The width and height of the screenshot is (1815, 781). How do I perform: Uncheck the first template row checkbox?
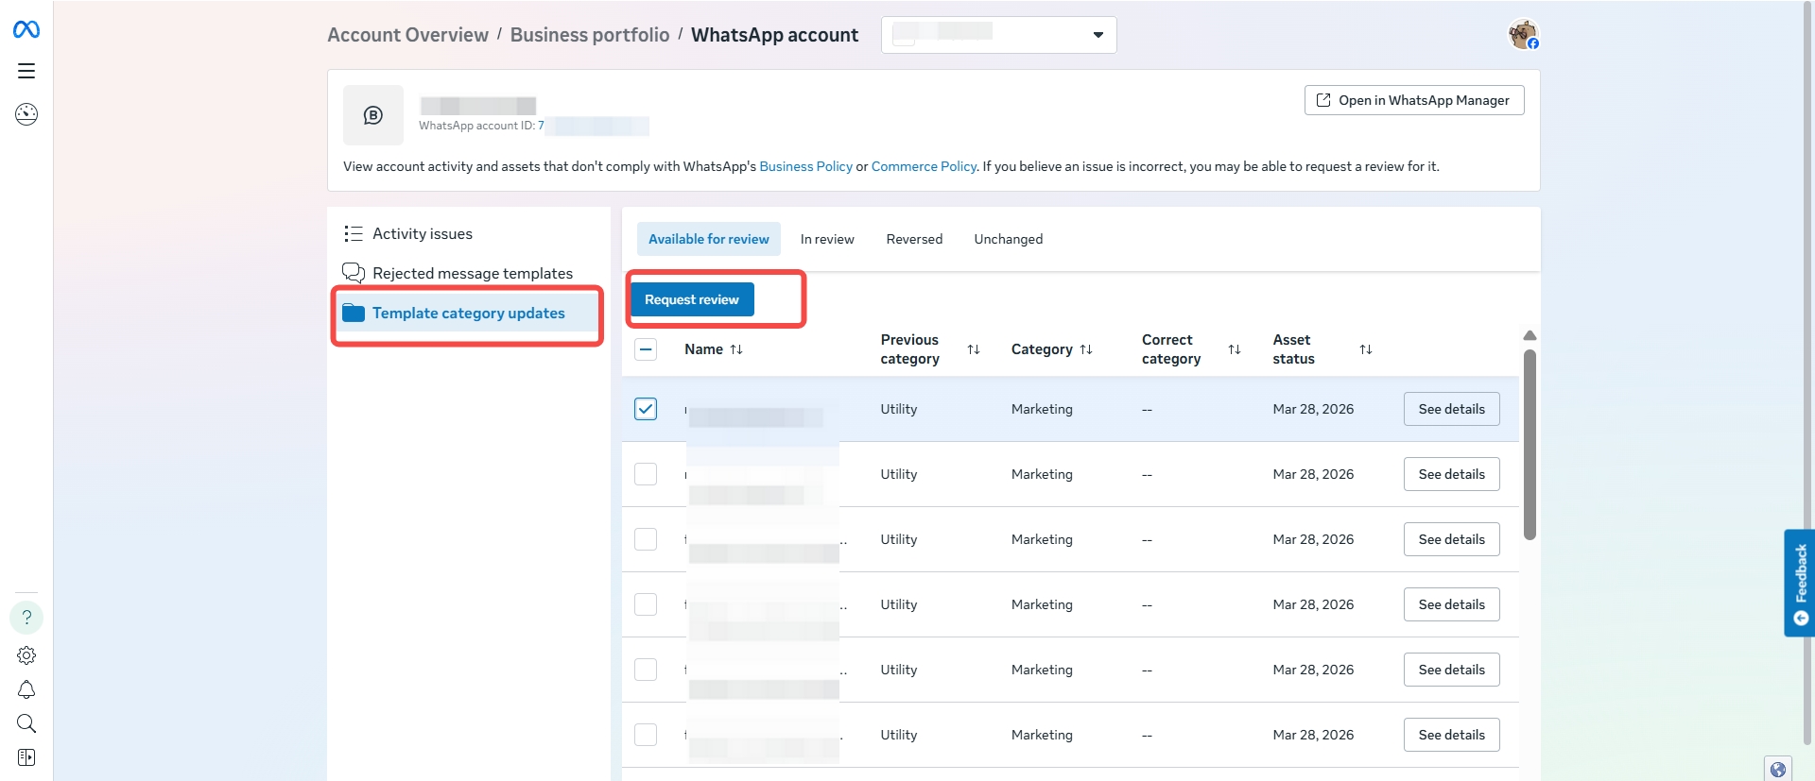[646, 409]
